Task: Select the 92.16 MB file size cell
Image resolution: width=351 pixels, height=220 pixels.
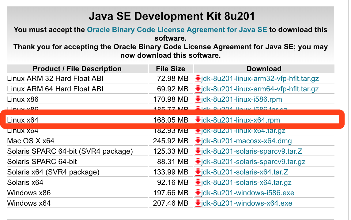Action: point(172,182)
